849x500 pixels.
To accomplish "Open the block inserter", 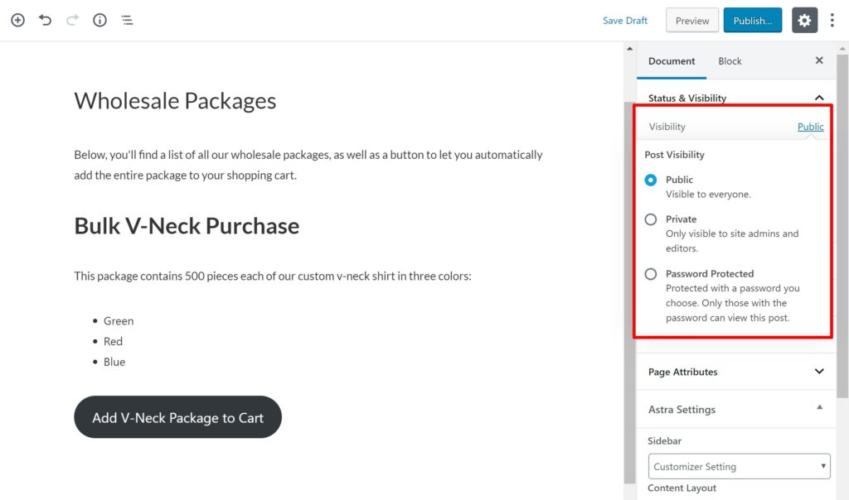I will (x=17, y=20).
